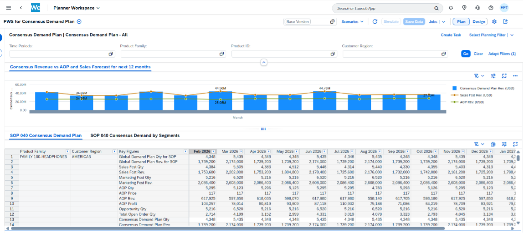Select the Consensus Revenue vs AOP chart tab
The image size is (524, 233).
click(80, 67)
